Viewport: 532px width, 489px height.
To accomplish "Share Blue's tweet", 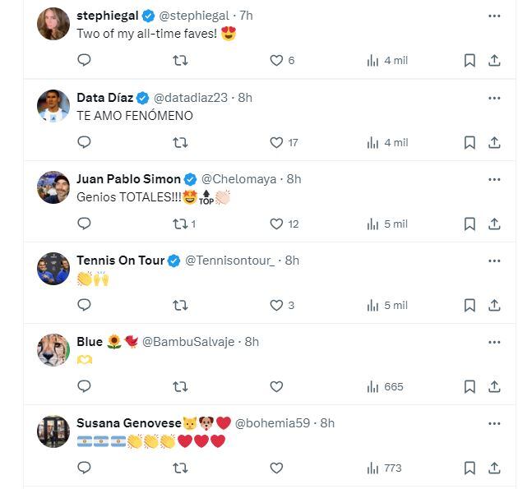I will (x=494, y=386).
